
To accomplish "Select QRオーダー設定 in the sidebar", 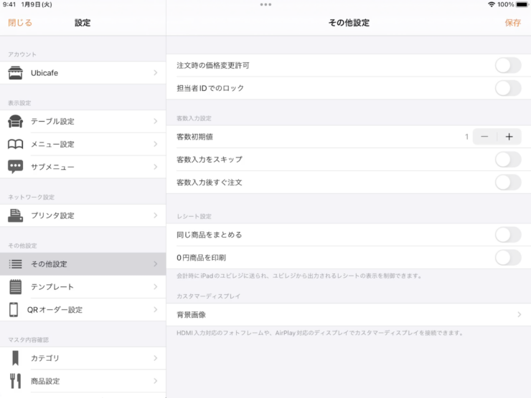I will (83, 310).
